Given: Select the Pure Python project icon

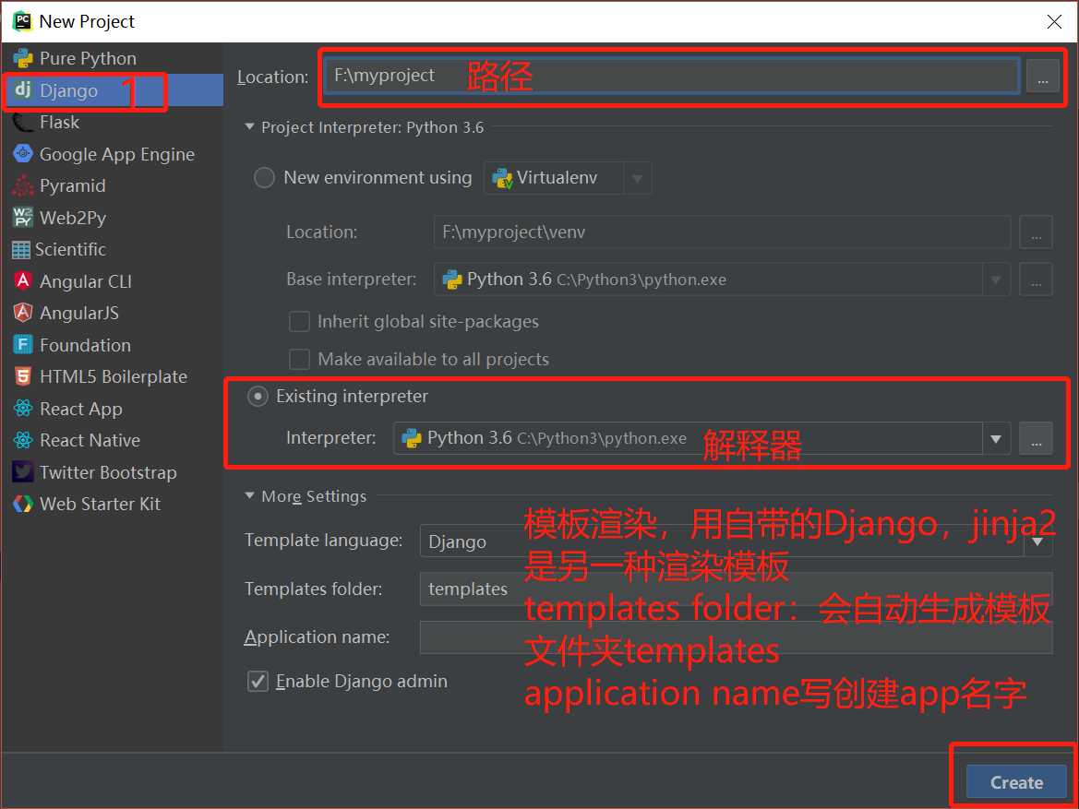Looking at the screenshot, I should (23, 58).
